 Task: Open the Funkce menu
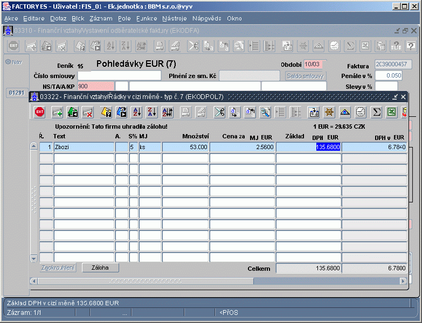[x=147, y=18]
